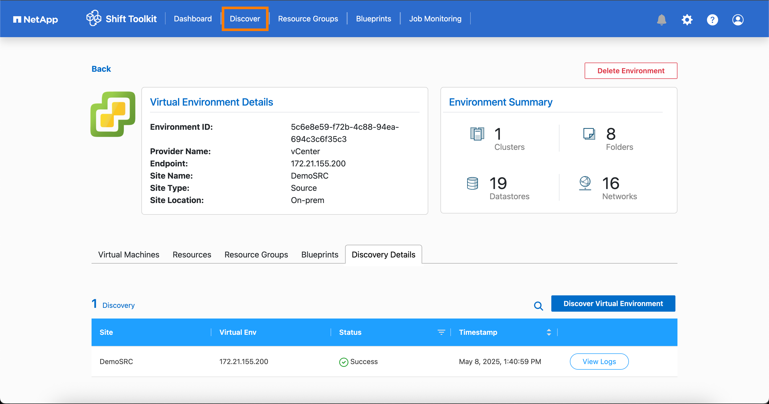Switch to the Resources tab
The height and width of the screenshot is (404, 769).
[x=192, y=255]
